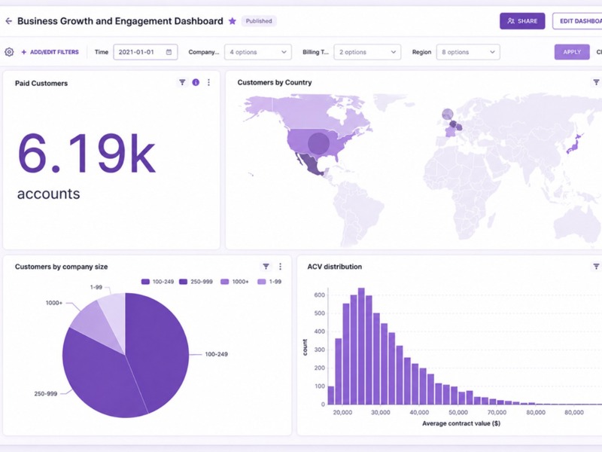Click the back arrow beside dashboard title
Image resolution: width=602 pixels, height=452 pixels.
coord(8,21)
